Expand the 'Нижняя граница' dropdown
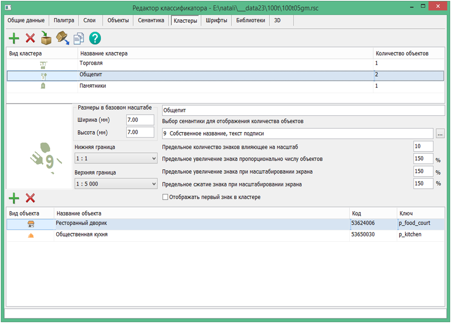 point(116,159)
